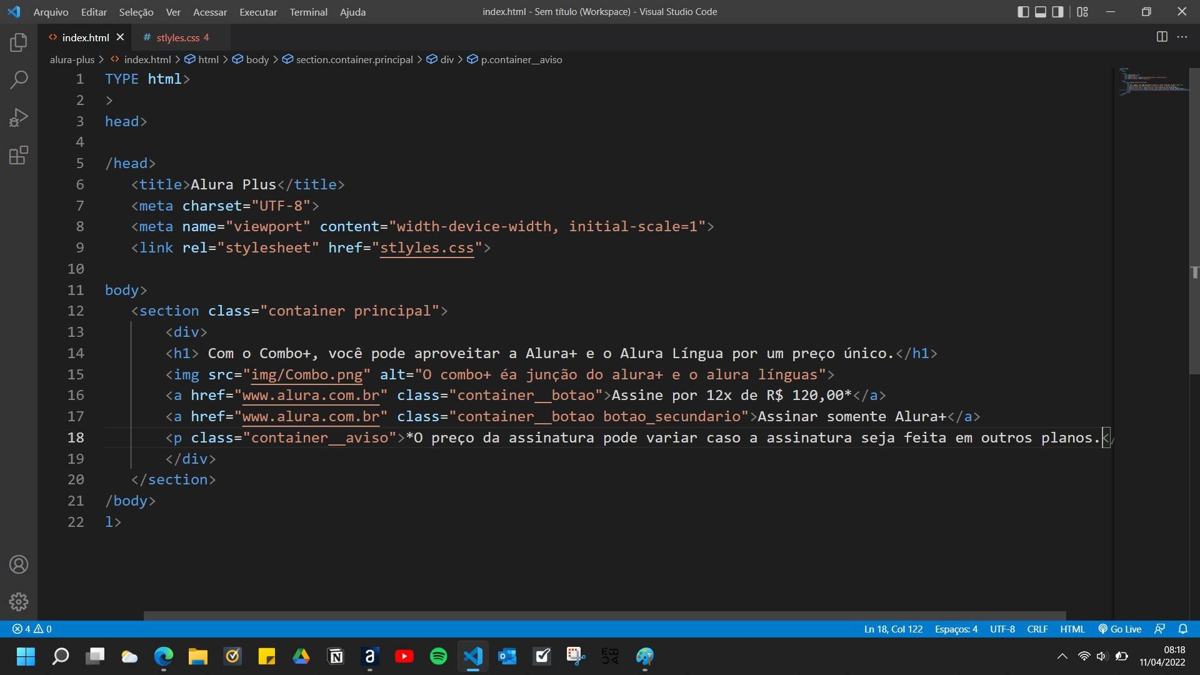Open Microsoft Edge from taskbar

click(x=164, y=656)
